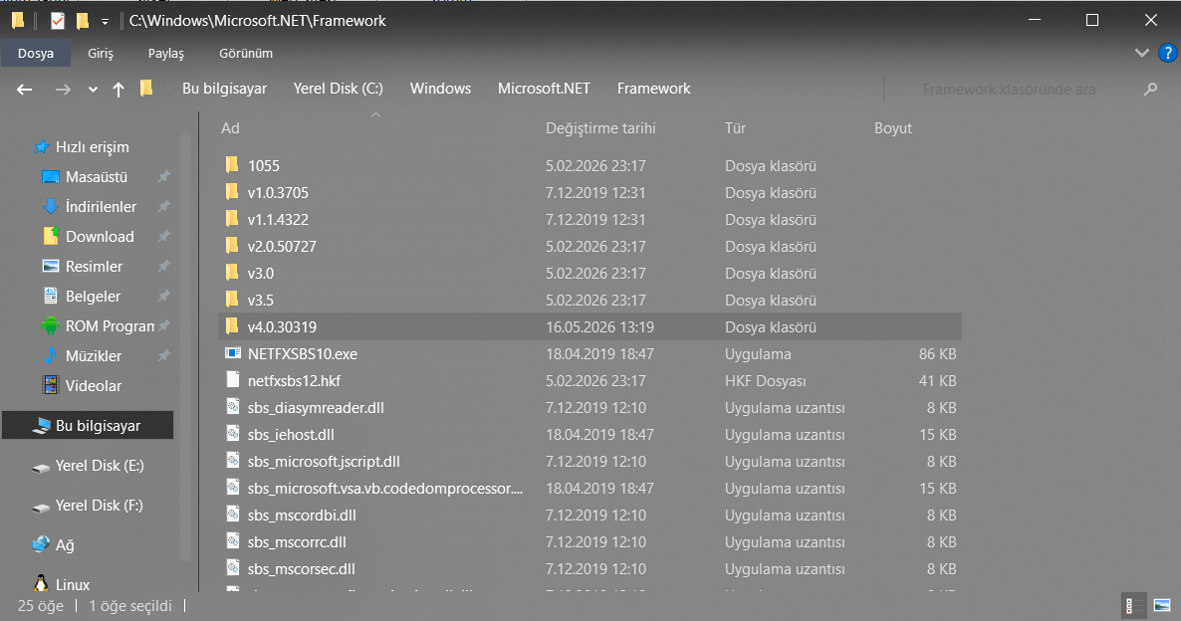Click the pin icon next to Masaüstü
This screenshot has height=621, width=1181.
[x=163, y=177]
